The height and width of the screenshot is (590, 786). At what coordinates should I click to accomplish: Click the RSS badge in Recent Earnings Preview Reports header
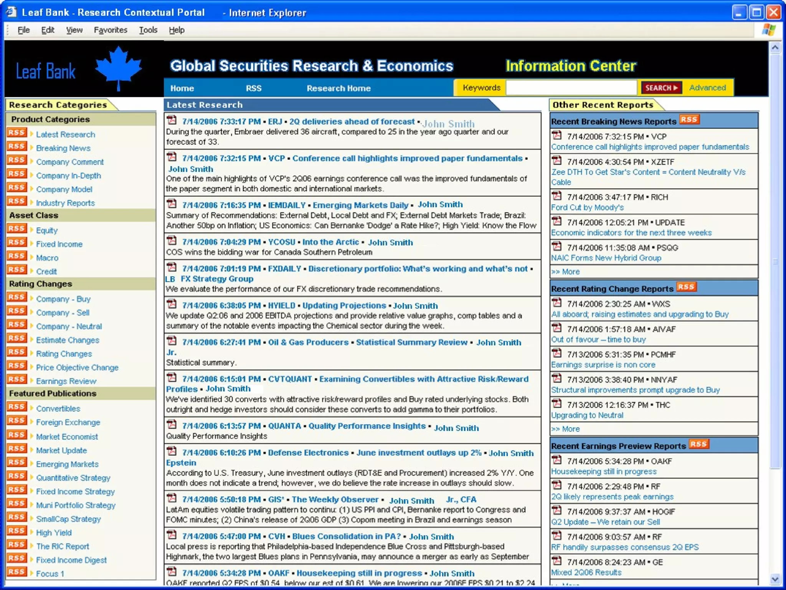pos(698,444)
